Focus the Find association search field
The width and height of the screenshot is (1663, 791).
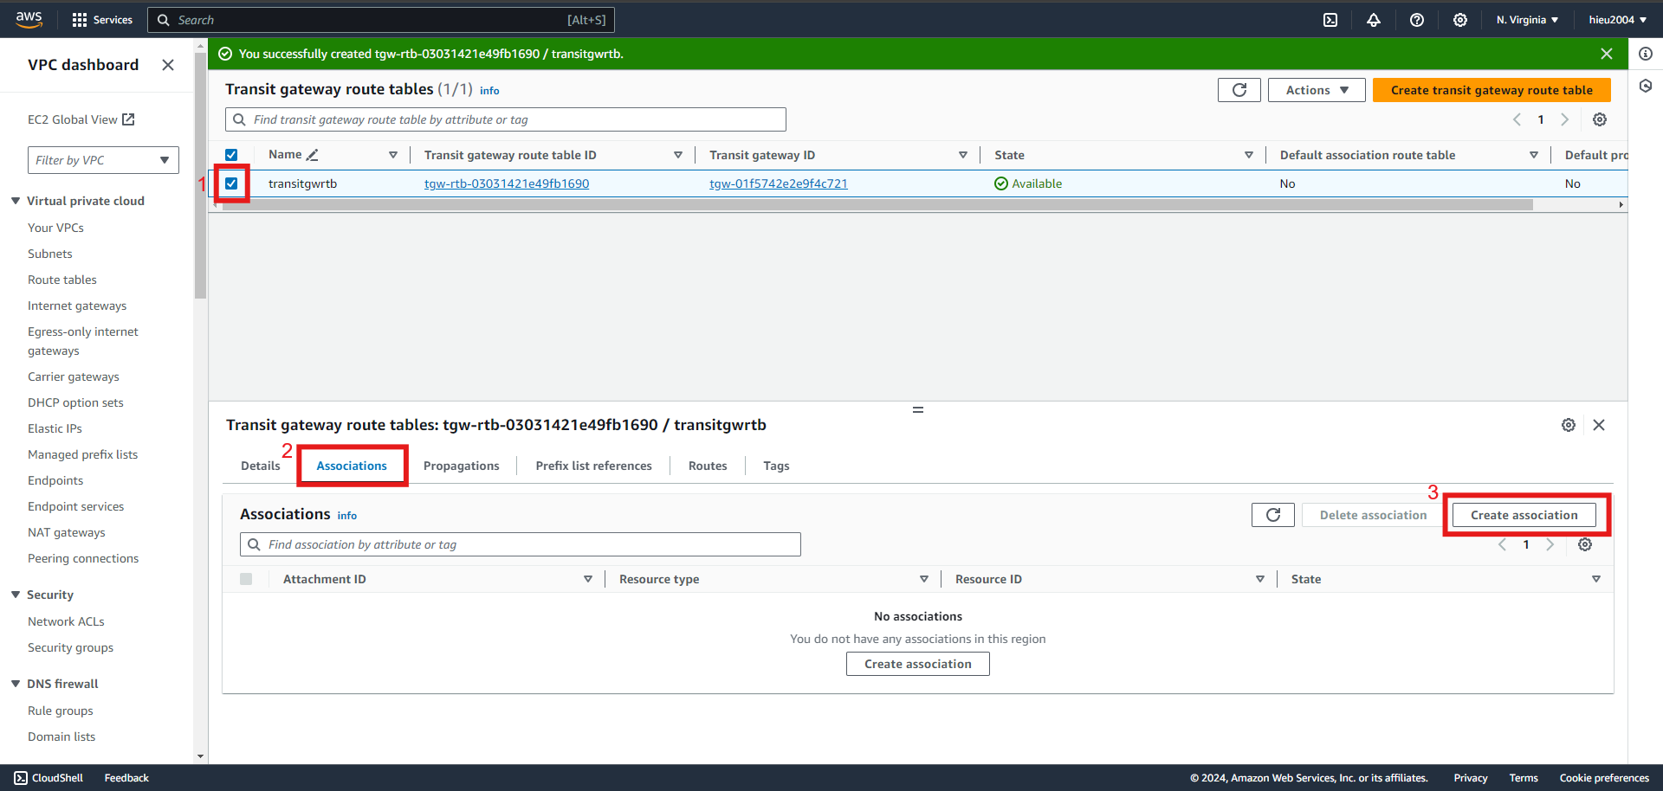coord(521,544)
